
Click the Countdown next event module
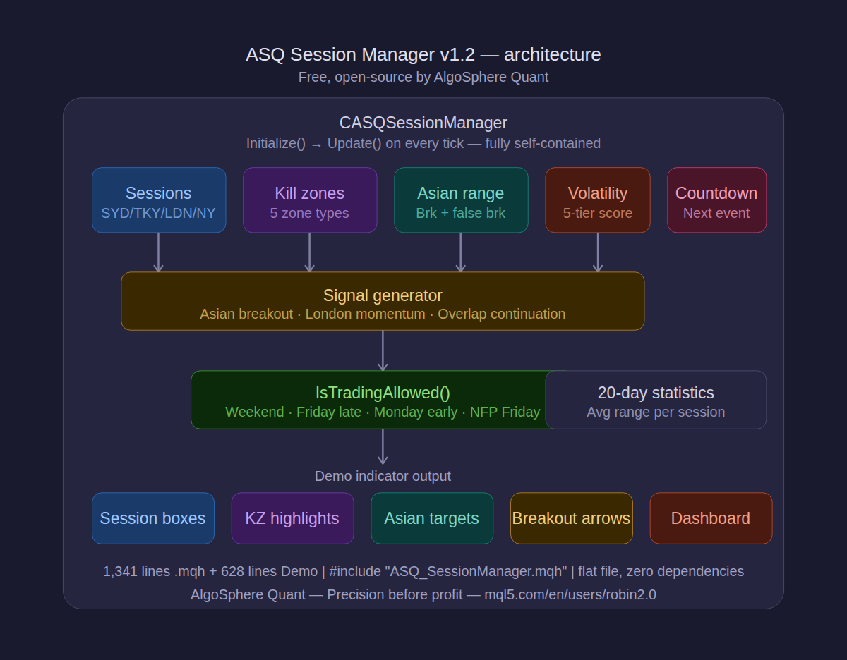(716, 200)
